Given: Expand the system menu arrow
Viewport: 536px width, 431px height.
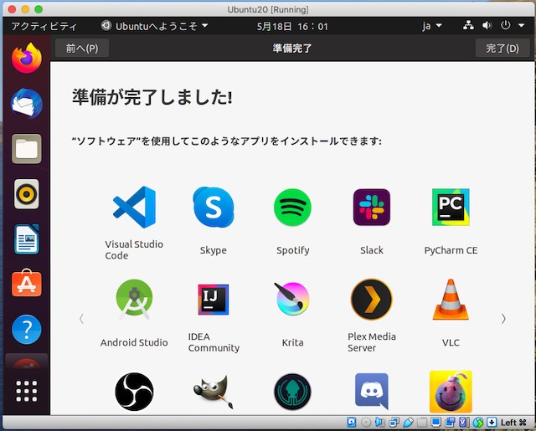Looking at the screenshot, I should (521, 26).
